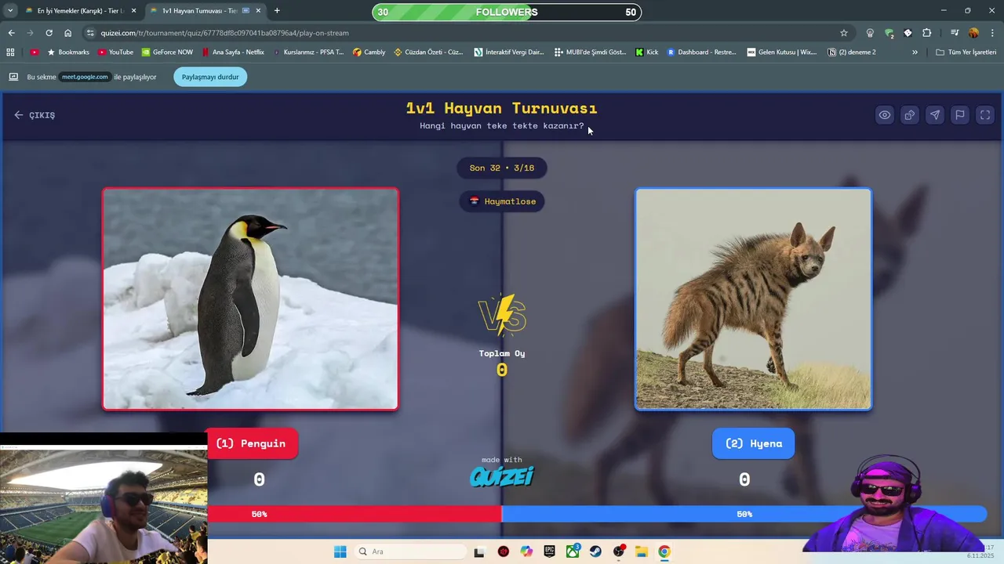The image size is (1004, 564).
Task: Open the (2) deneme 2 bookmark
Action: [x=852, y=52]
